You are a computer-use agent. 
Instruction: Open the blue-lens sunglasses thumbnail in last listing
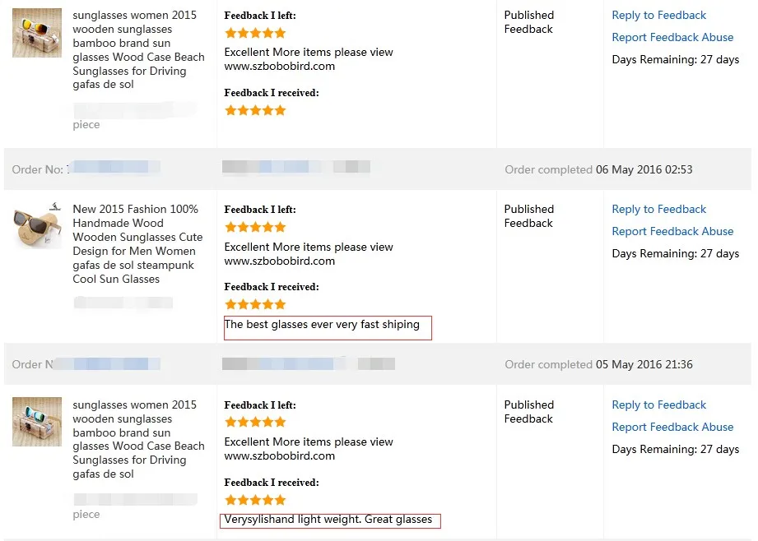[37, 422]
